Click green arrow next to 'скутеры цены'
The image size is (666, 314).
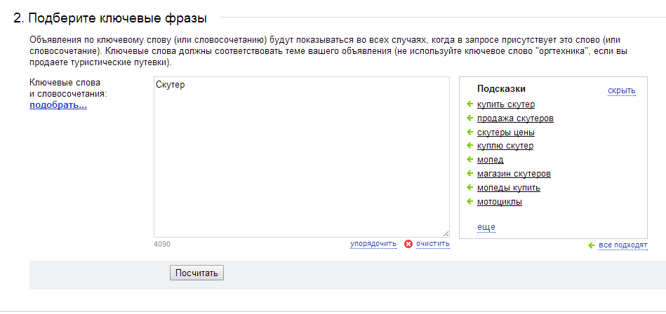[x=469, y=132]
